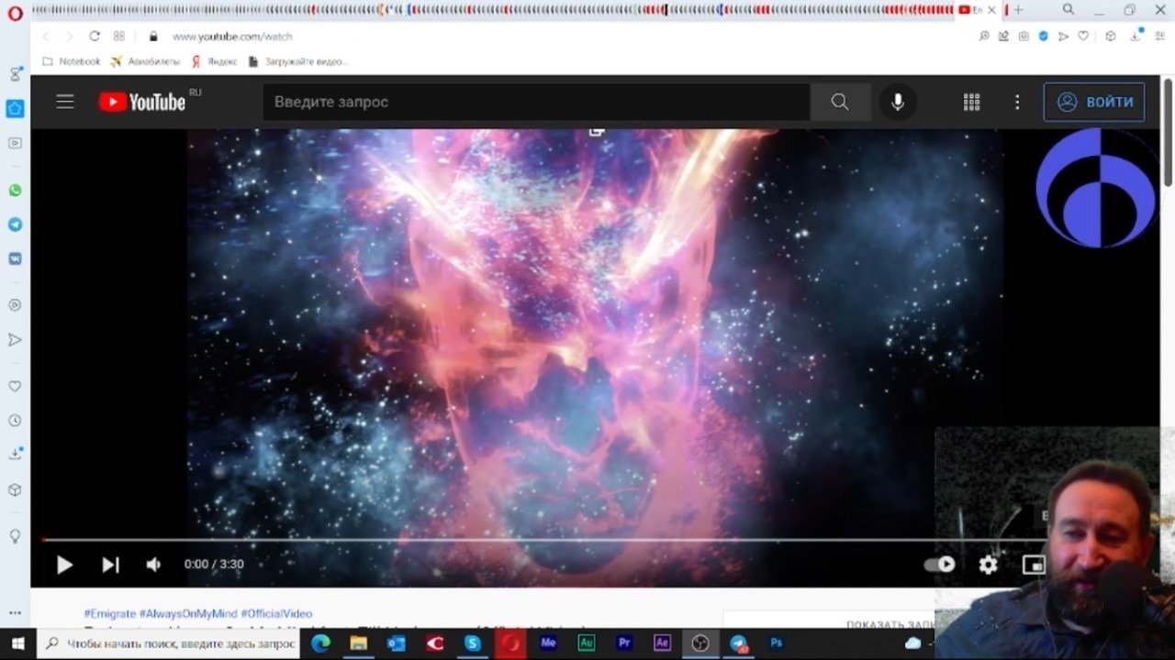
Task: Open the #AlwaysOnMyMind hashtag link
Action: pyautogui.click(x=188, y=613)
